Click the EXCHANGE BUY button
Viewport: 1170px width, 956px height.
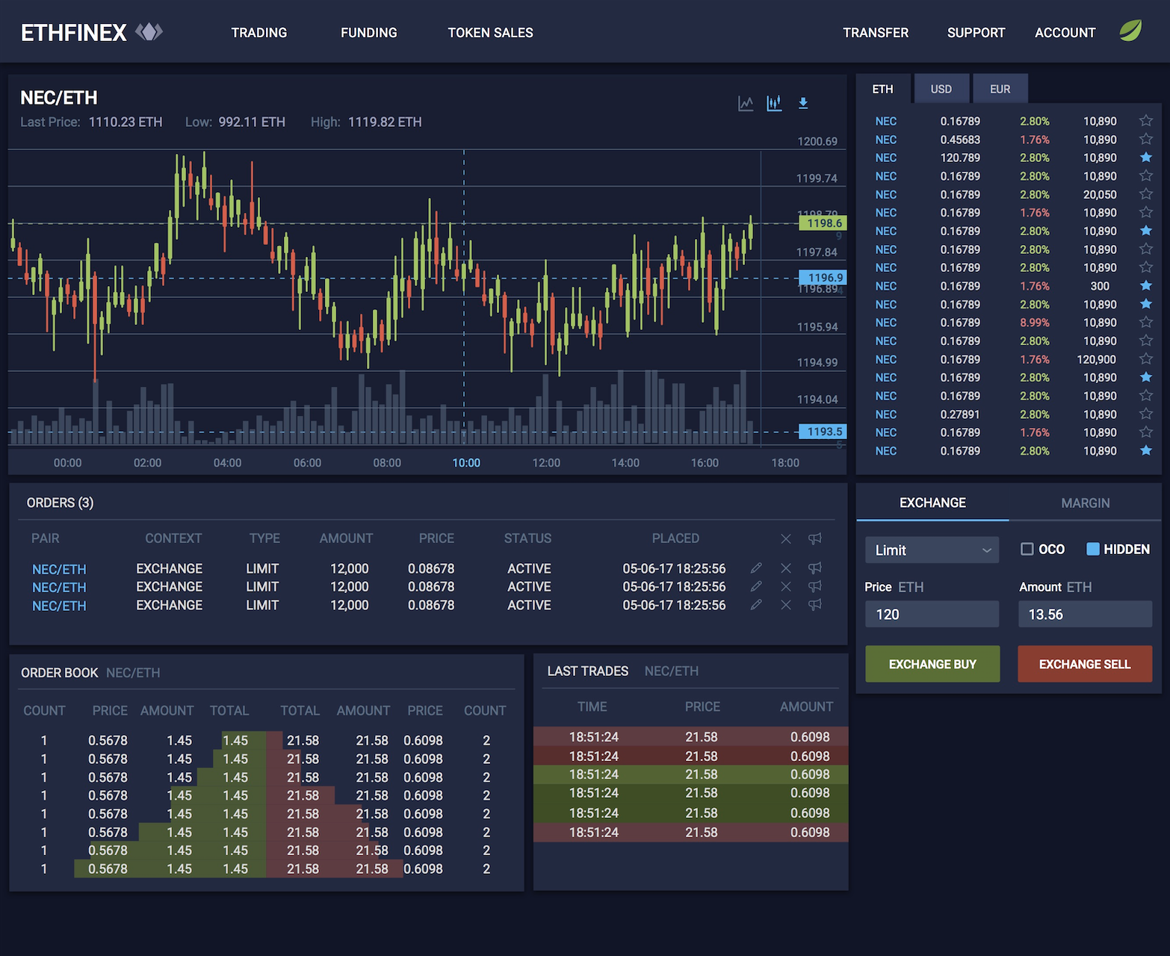coord(932,664)
